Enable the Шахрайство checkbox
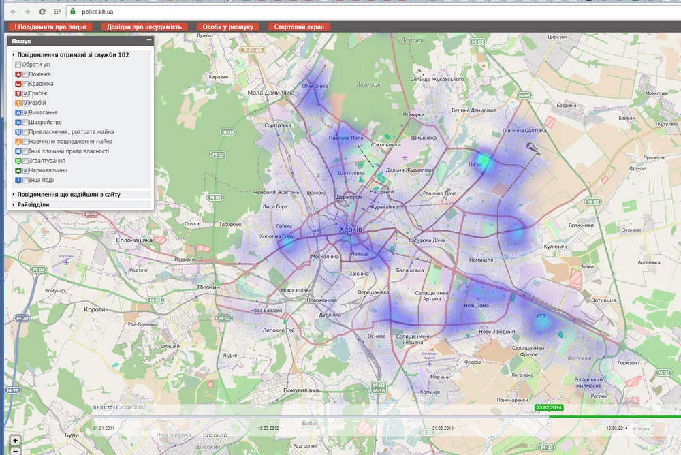The width and height of the screenshot is (681, 455). [26, 123]
